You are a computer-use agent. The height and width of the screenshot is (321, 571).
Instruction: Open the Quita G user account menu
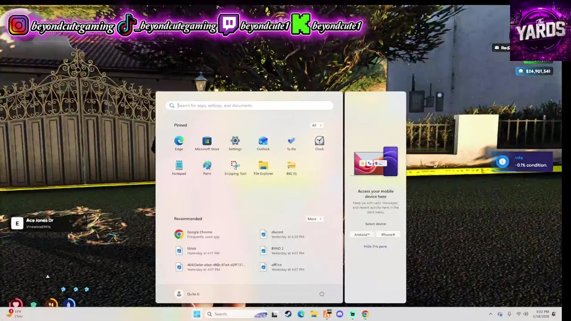coord(187,294)
